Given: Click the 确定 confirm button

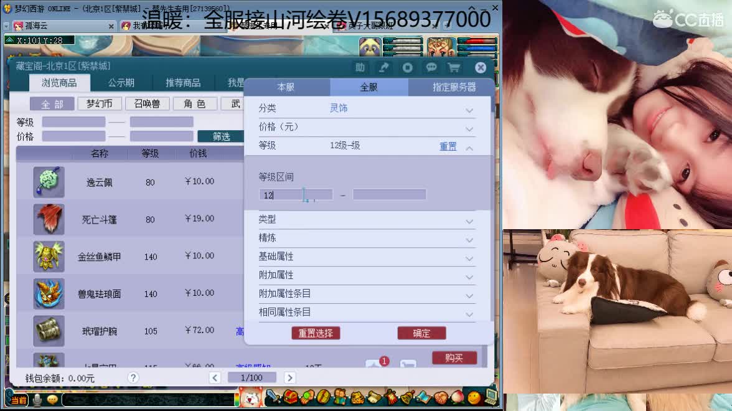Looking at the screenshot, I should point(421,333).
